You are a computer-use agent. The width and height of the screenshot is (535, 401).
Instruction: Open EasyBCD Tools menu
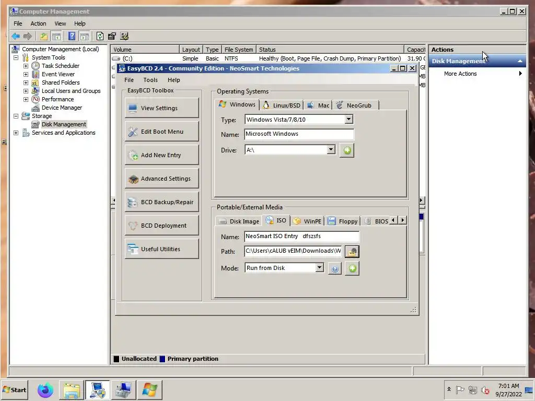point(150,80)
